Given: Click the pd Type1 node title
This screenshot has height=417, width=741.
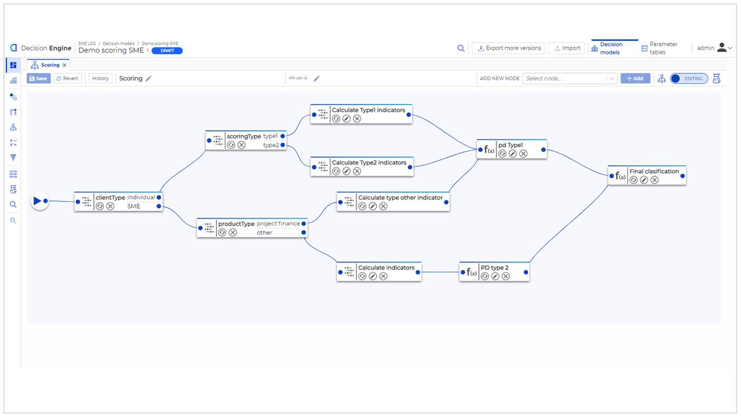Looking at the screenshot, I should click(511, 145).
